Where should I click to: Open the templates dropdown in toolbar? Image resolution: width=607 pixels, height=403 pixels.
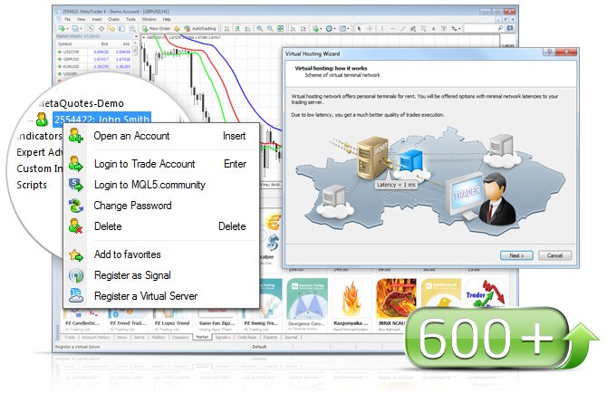point(344,29)
